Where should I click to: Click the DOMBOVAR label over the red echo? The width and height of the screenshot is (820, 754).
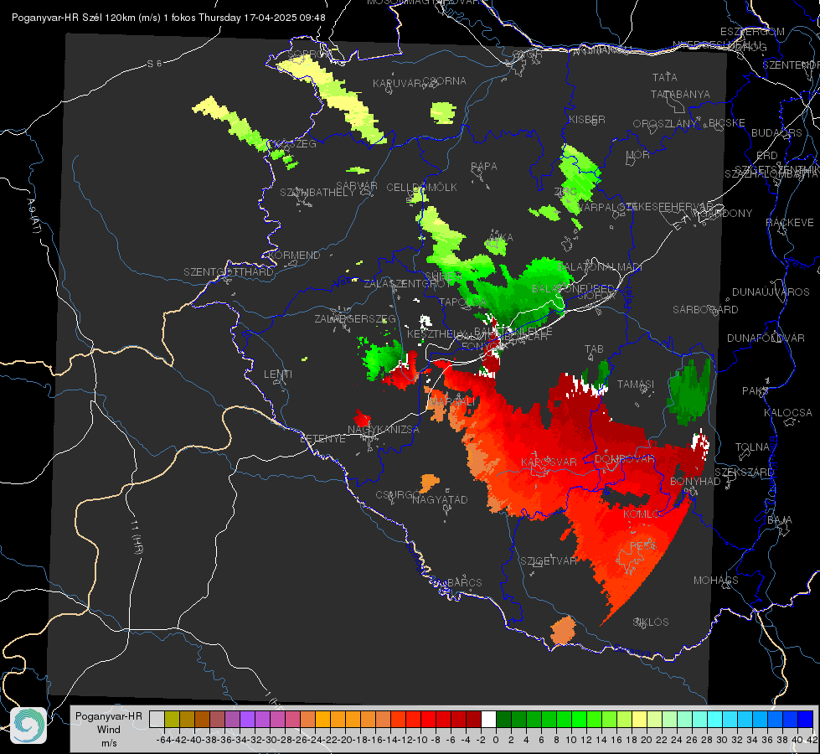(x=624, y=459)
